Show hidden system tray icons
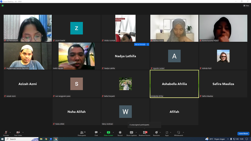 [228, 139]
